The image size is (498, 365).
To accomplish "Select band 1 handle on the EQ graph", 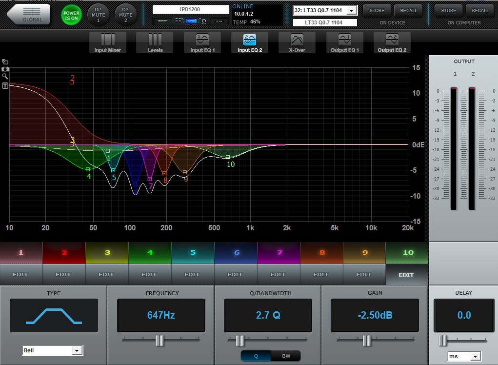I will 108,151.
